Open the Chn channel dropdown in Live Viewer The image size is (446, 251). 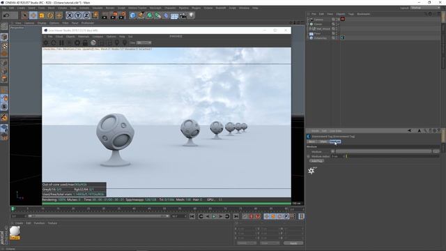click(144, 43)
